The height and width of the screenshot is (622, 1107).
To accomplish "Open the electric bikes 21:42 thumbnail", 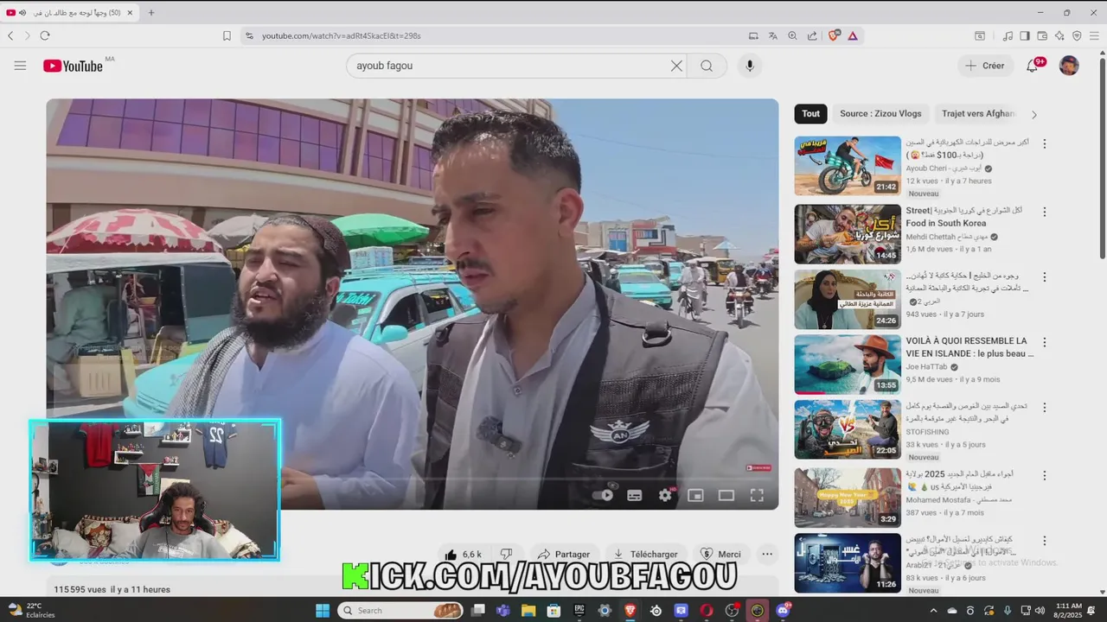I will tap(848, 165).
